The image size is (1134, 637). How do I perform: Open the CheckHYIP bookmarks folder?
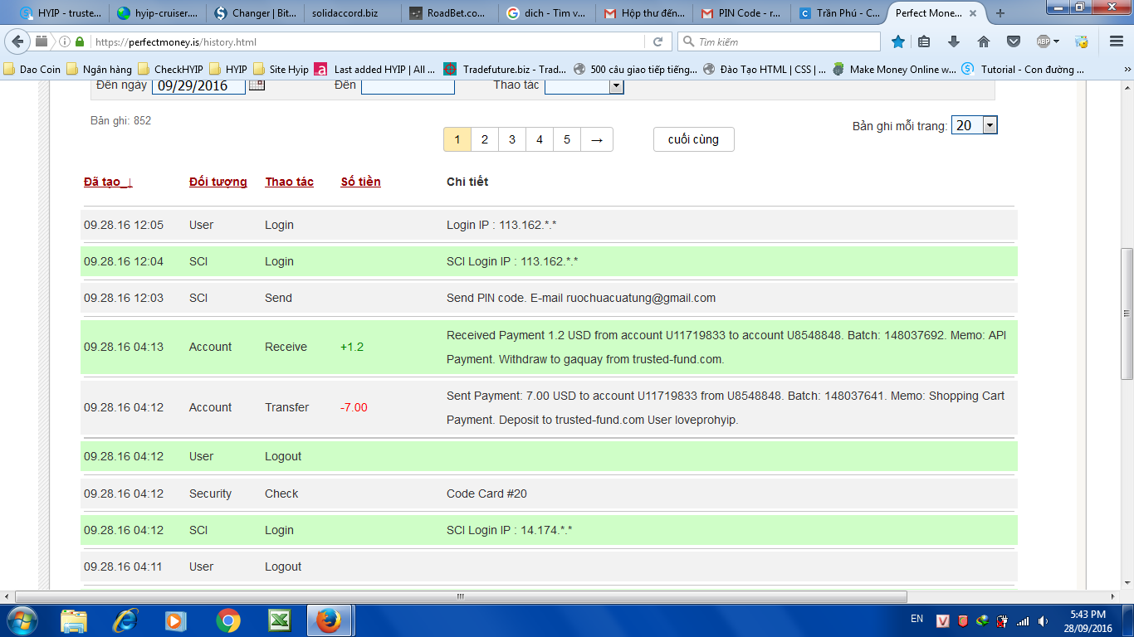point(170,70)
